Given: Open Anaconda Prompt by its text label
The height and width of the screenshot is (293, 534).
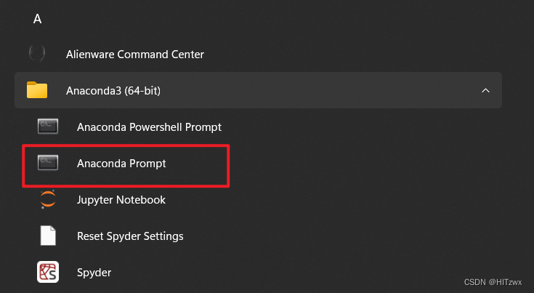Looking at the screenshot, I should point(121,164).
